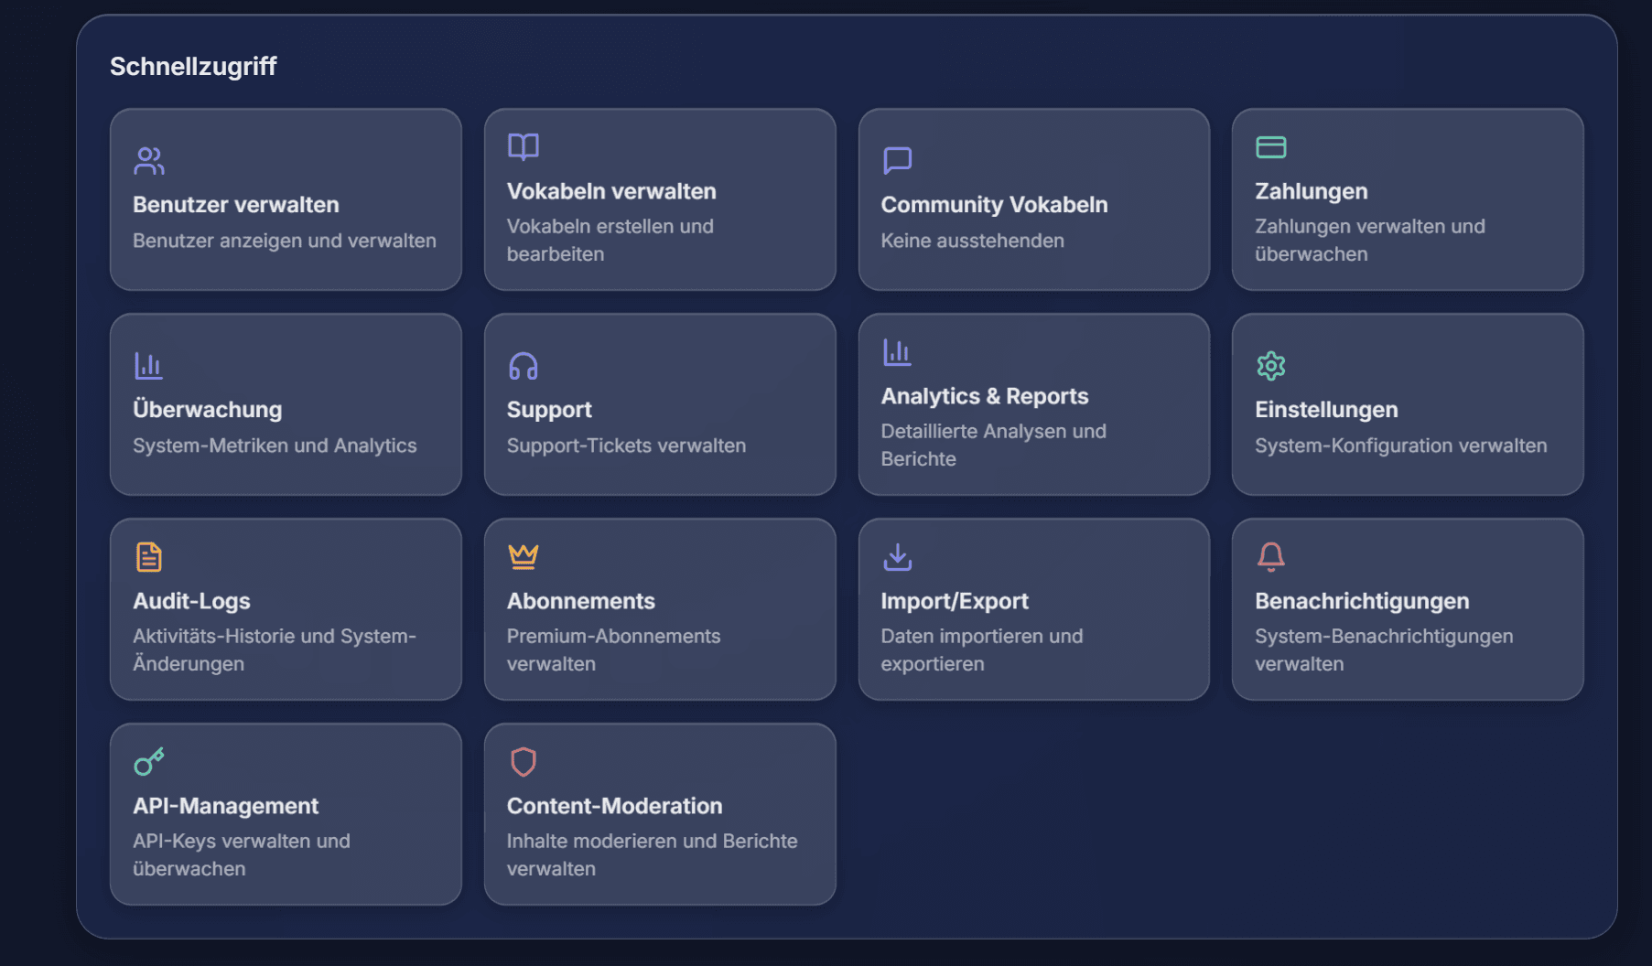Click the bar chart Überwachung icon
The height and width of the screenshot is (966, 1652).
point(148,366)
